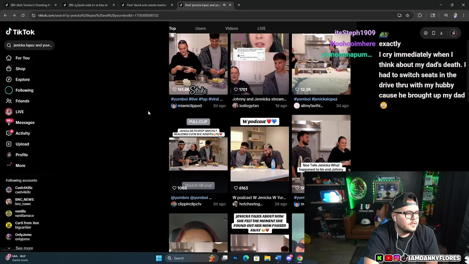This screenshot has height=264, width=469.
Task: Open the Friends page
Action: [x=17, y=101]
